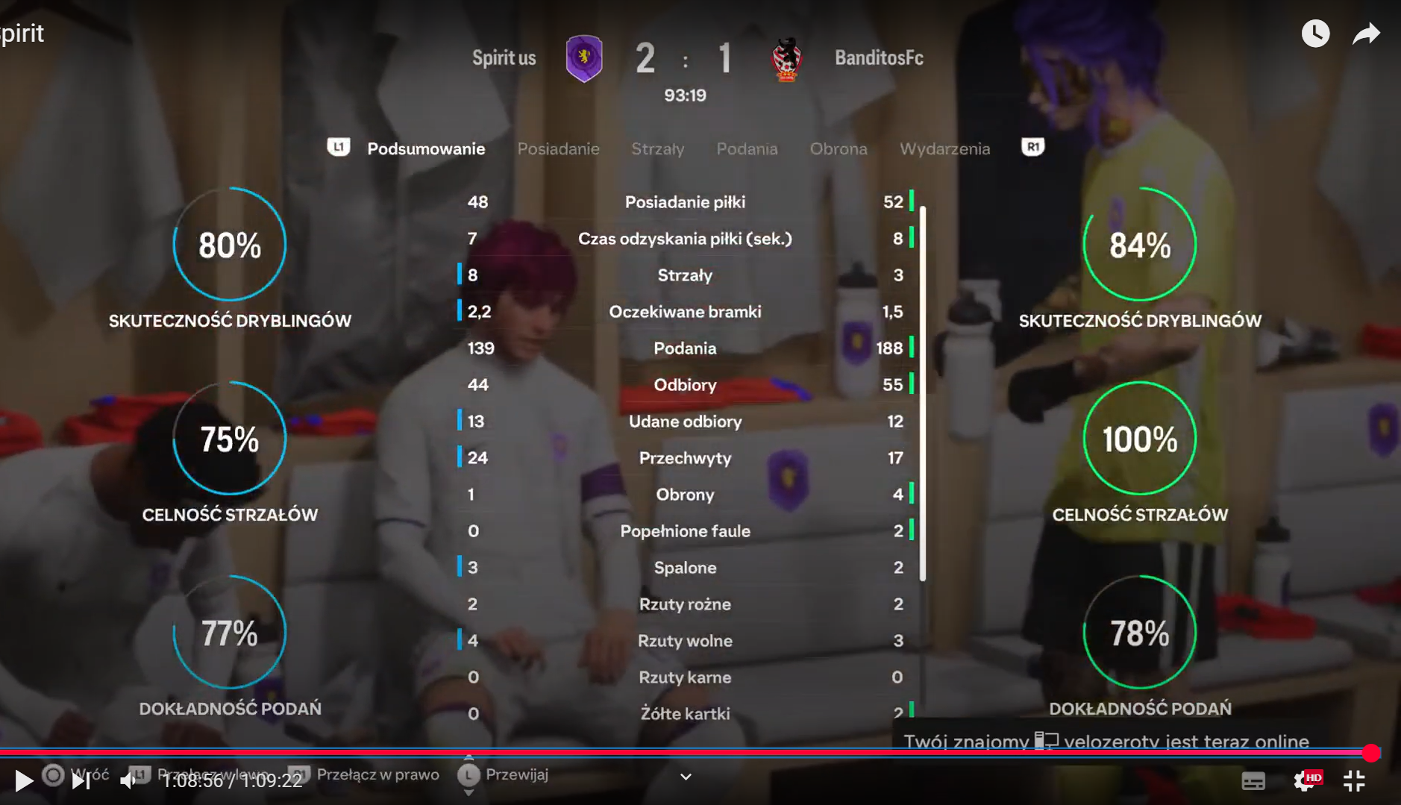Screen dimensions: 1401x805
Task: Expand the chapters chevron
Action: pyautogui.click(x=686, y=777)
